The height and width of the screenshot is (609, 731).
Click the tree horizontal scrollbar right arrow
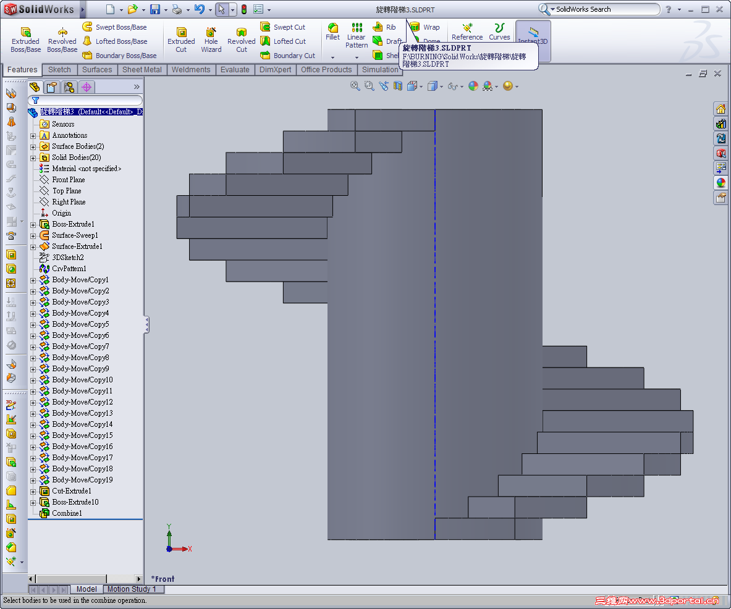click(138, 579)
